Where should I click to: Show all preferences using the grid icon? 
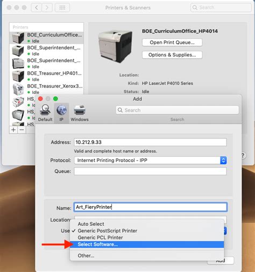(x=62, y=8)
